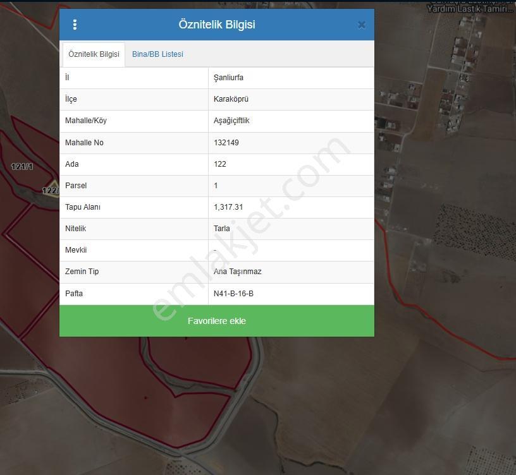
Task: Close the Öznitelik Bilgisi dialog
Action: [361, 25]
